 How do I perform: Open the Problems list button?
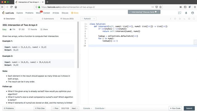9,108
